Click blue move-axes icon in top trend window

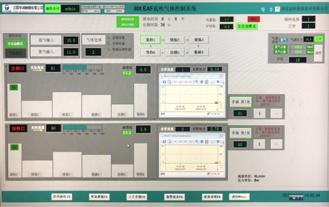[201, 82]
